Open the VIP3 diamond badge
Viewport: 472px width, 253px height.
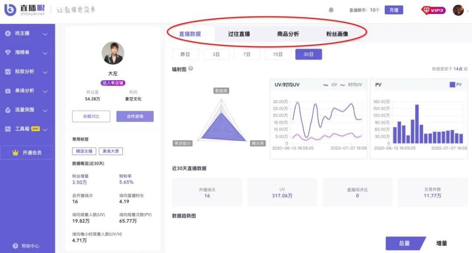(433, 10)
